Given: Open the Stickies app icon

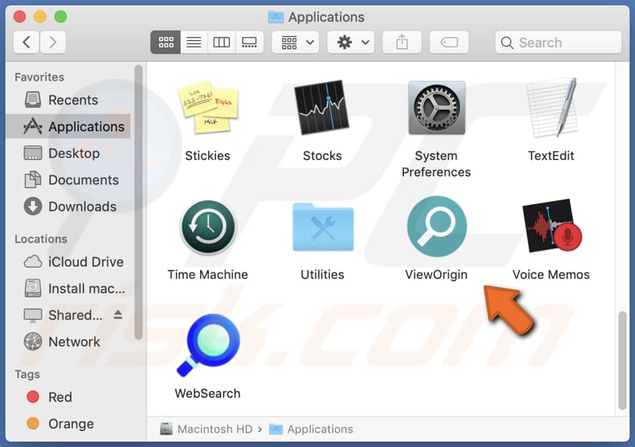Looking at the screenshot, I should coord(207,108).
